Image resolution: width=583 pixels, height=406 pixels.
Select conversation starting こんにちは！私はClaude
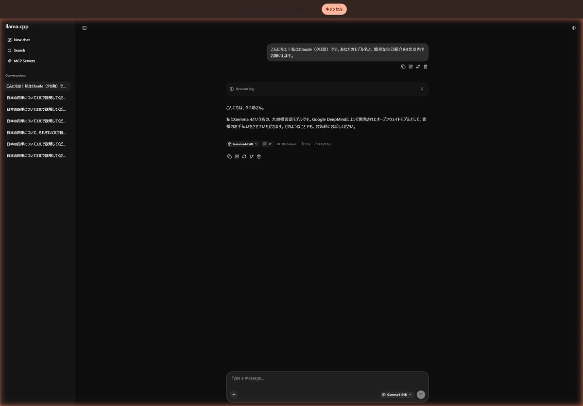point(36,86)
